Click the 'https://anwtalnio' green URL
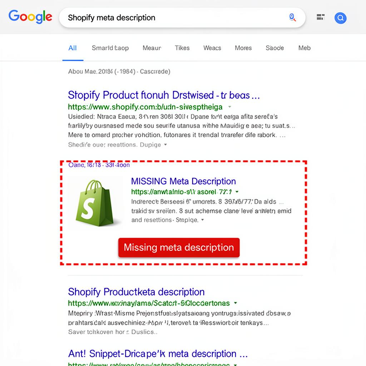Viewport: 366px width, 366px height. pyautogui.click(x=181, y=192)
